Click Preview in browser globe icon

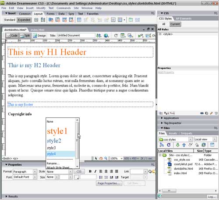tap(106, 36)
